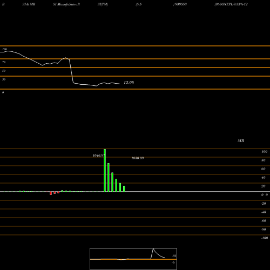Click the shortest green bar in spike
This screenshot has width=270, height=270.
124,189
